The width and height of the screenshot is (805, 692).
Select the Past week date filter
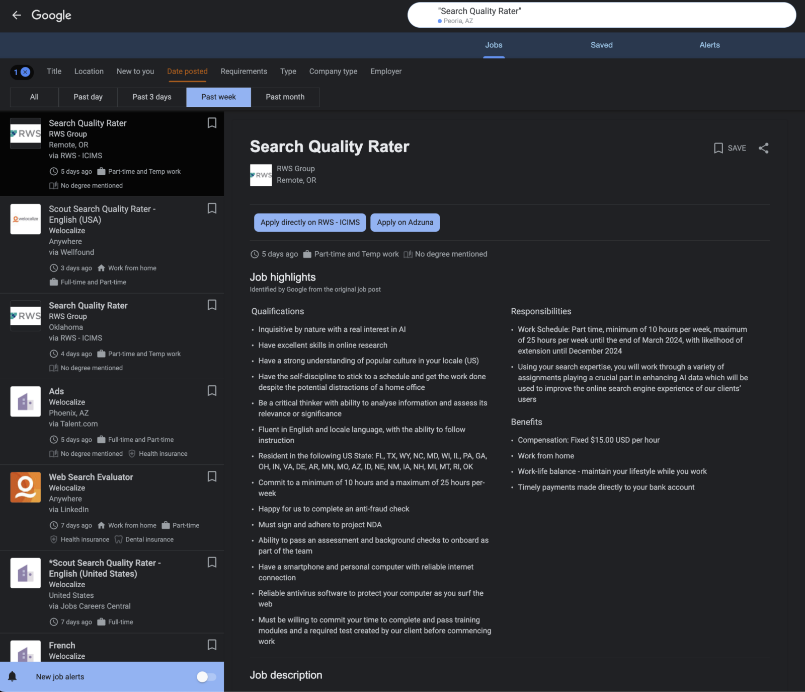(218, 97)
